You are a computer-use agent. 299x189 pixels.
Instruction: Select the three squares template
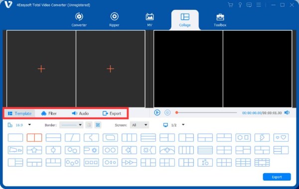[x=91, y=163]
